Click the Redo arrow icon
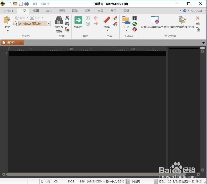 tap(43, 4)
